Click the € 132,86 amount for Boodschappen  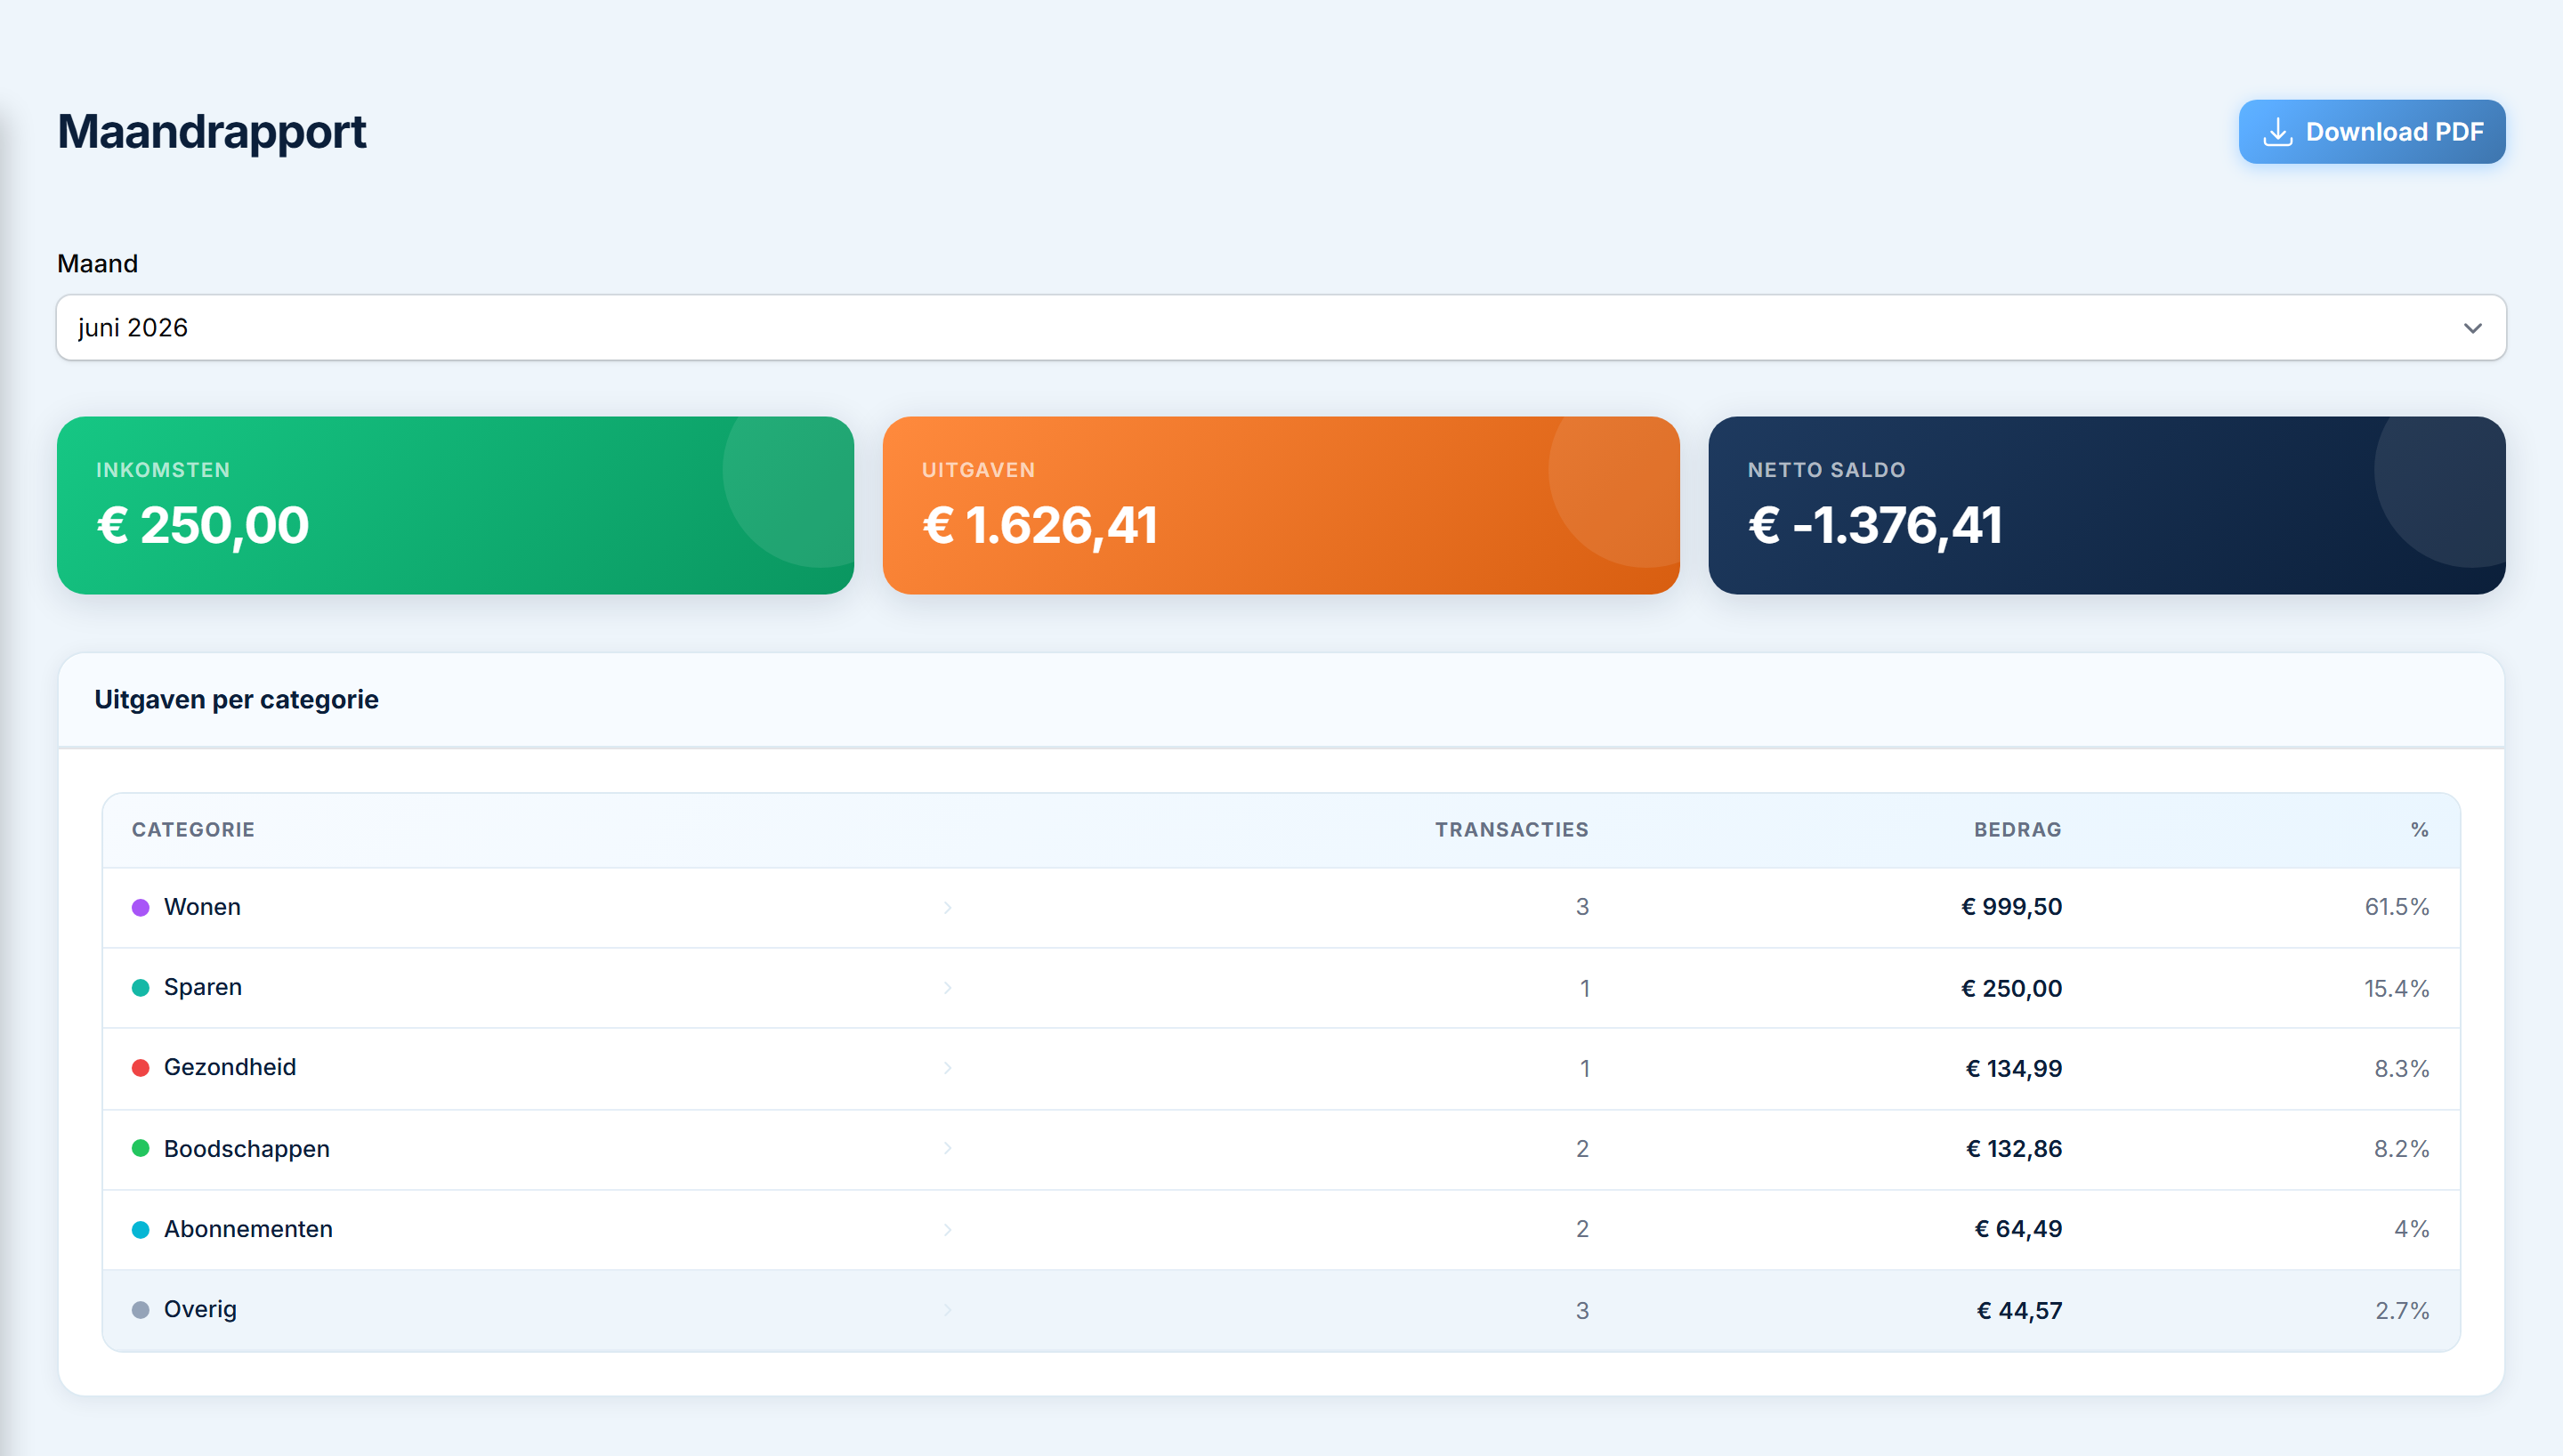click(2013, 1149)
